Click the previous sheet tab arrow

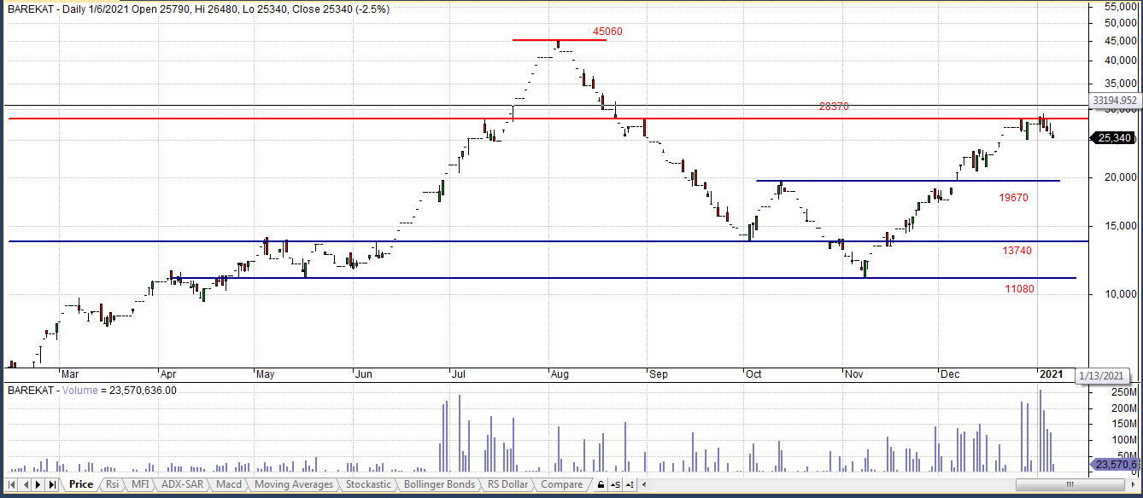(25, 484)
